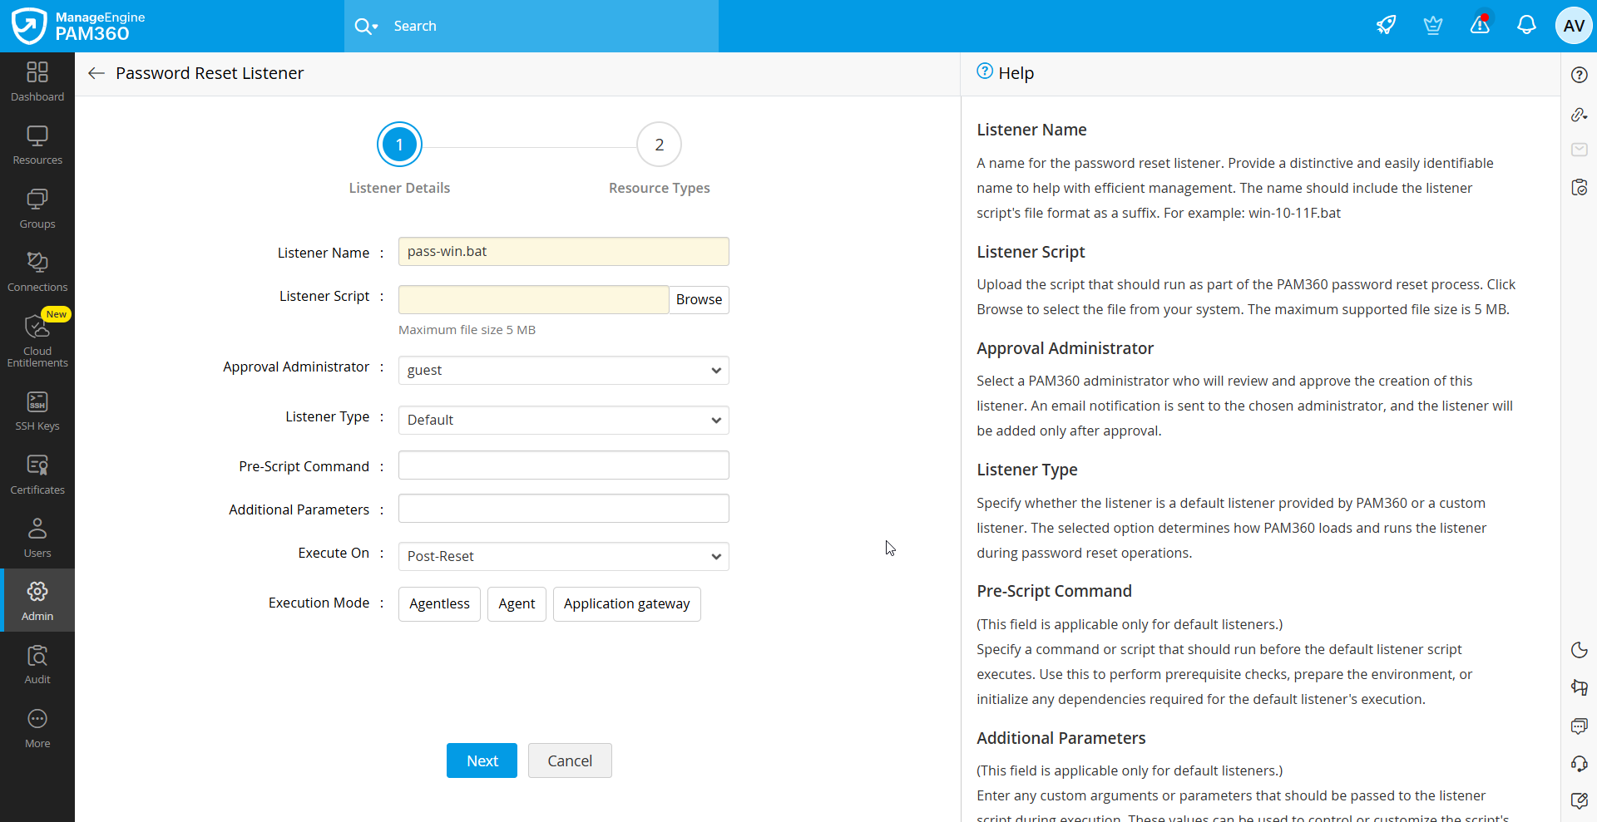Open Approval Administrator dropdown
1597x822 pixels.
coord(563,371)
